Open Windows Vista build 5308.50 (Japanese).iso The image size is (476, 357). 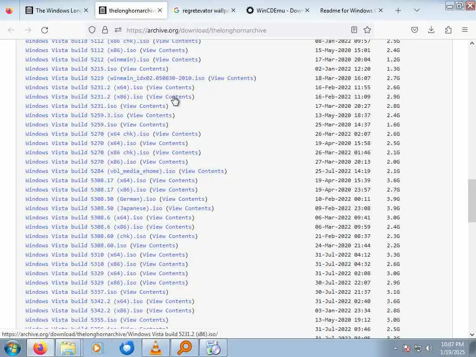coord(94,208)
